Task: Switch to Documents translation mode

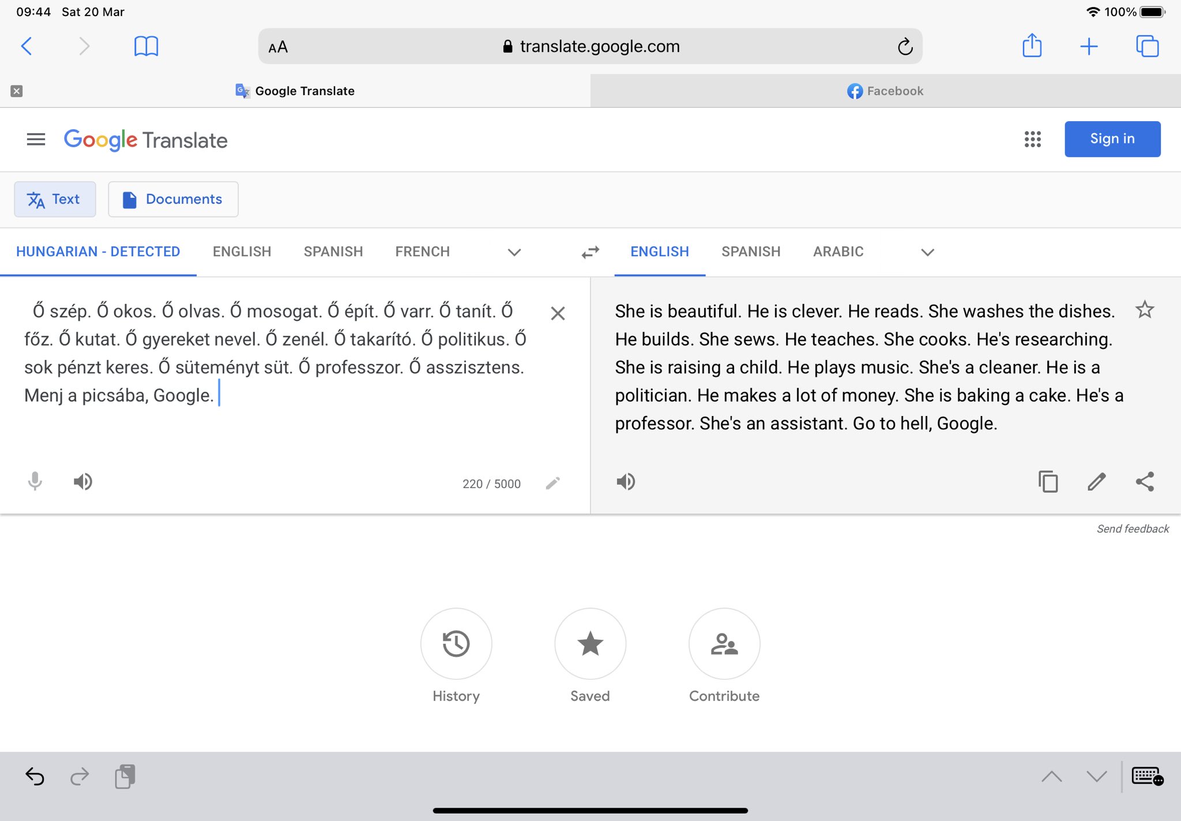Action: pos(173,199)
